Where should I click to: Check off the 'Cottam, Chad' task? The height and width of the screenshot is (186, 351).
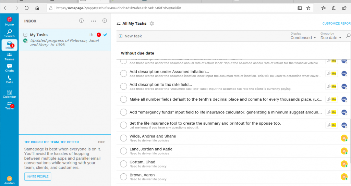[x=123, y=164]
